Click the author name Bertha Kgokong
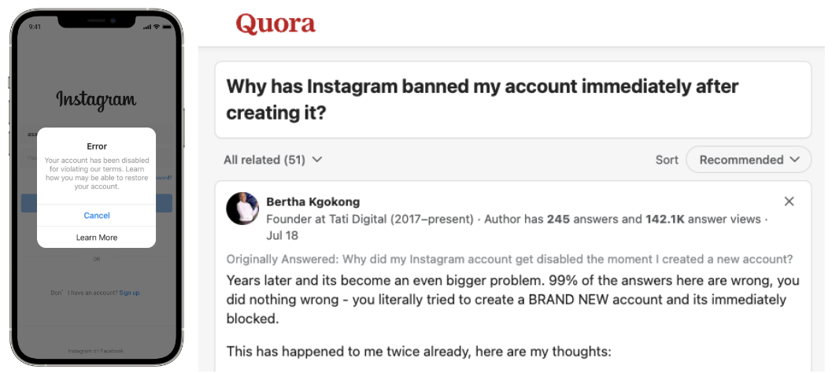The image size is (832, 373). pos(312,201)
